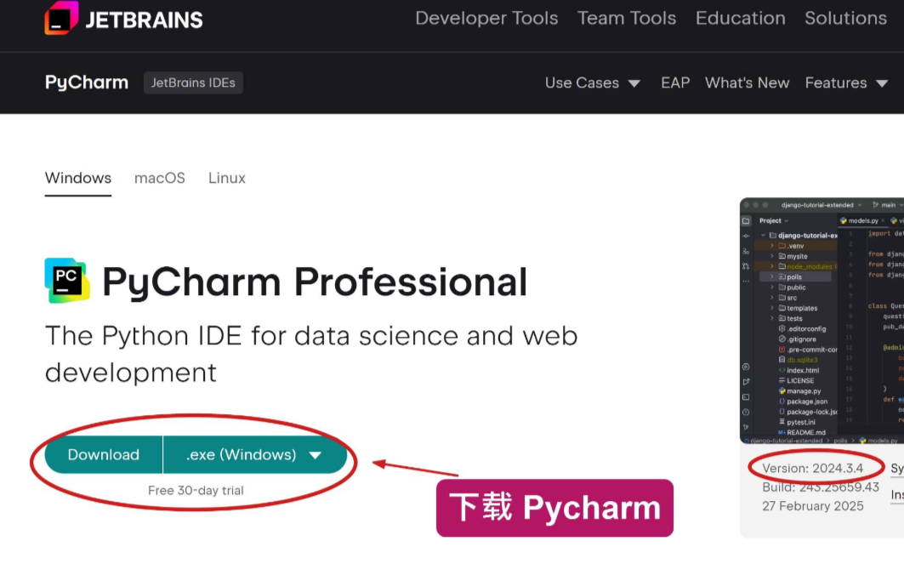Click the JETBRAINS wordmark text
This screenshot has height=575, width=904.
pyautogui.click(x=144, y=20)
